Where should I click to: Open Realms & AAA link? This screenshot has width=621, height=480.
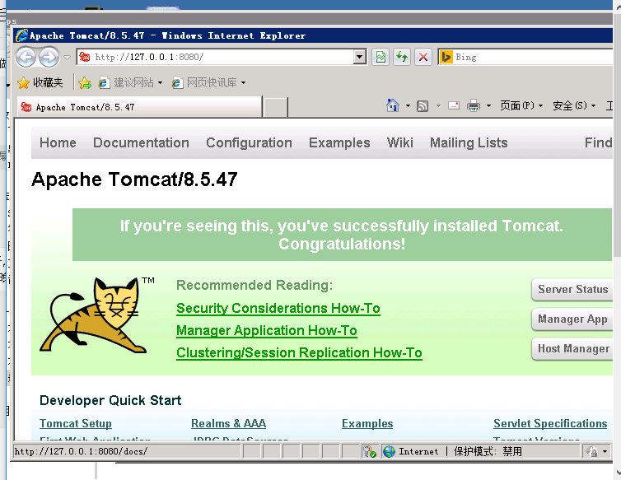pyautogui.click(x=228, y=423)
